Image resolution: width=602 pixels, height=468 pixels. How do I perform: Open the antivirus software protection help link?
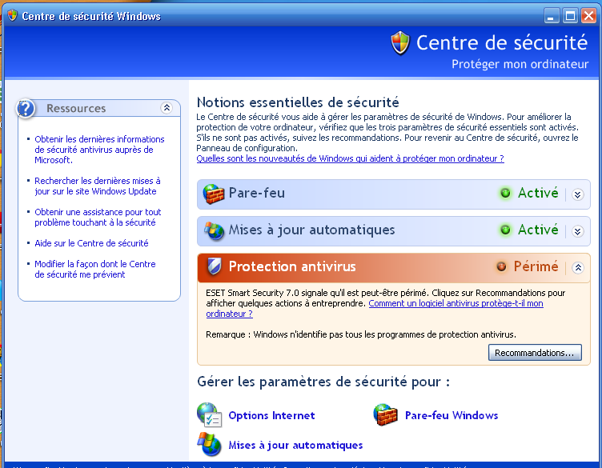click(456, 303)
